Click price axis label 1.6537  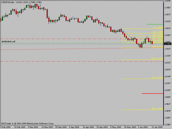pos(168,70)
